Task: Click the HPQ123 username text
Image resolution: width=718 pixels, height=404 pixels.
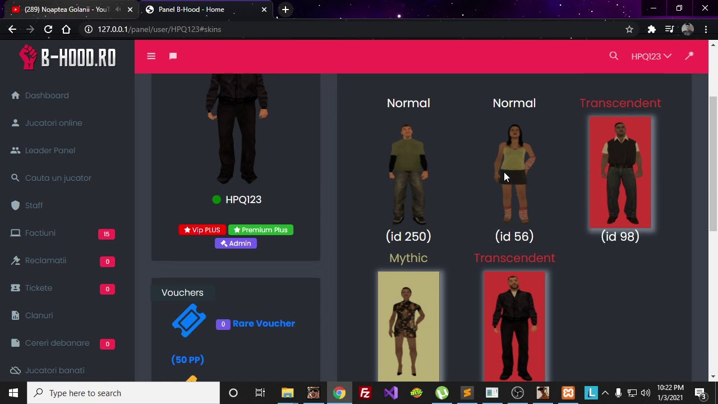Action: coord(243,200)
